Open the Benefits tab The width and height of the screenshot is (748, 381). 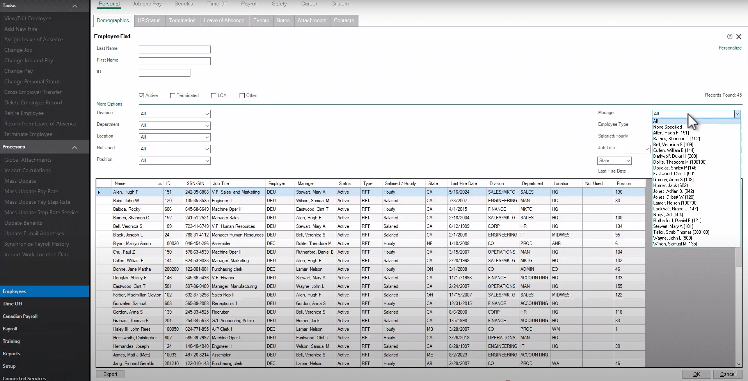(183, 4)
